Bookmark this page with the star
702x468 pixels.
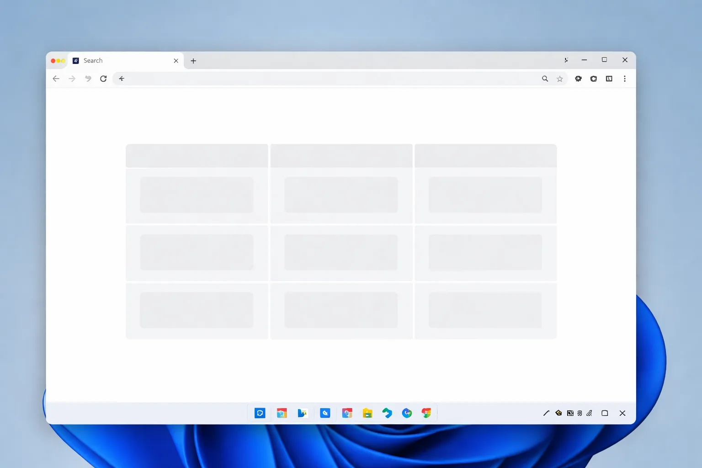click(559, 79)
